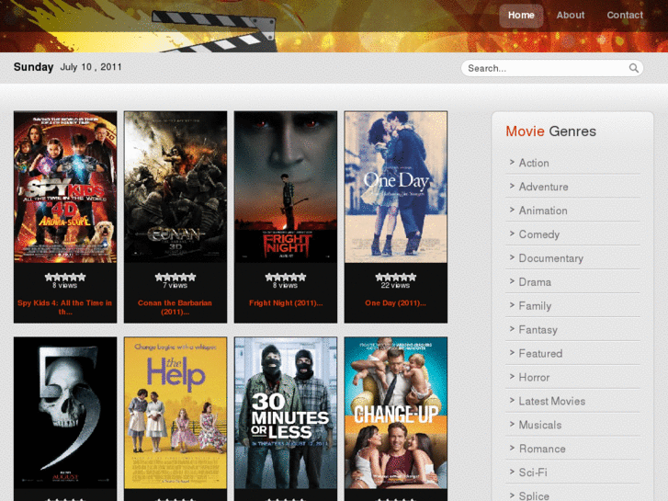Click the arrow icon beside Action
Image resolution: width=668 pixels, height=501 pixels.
tap(512, 162)
